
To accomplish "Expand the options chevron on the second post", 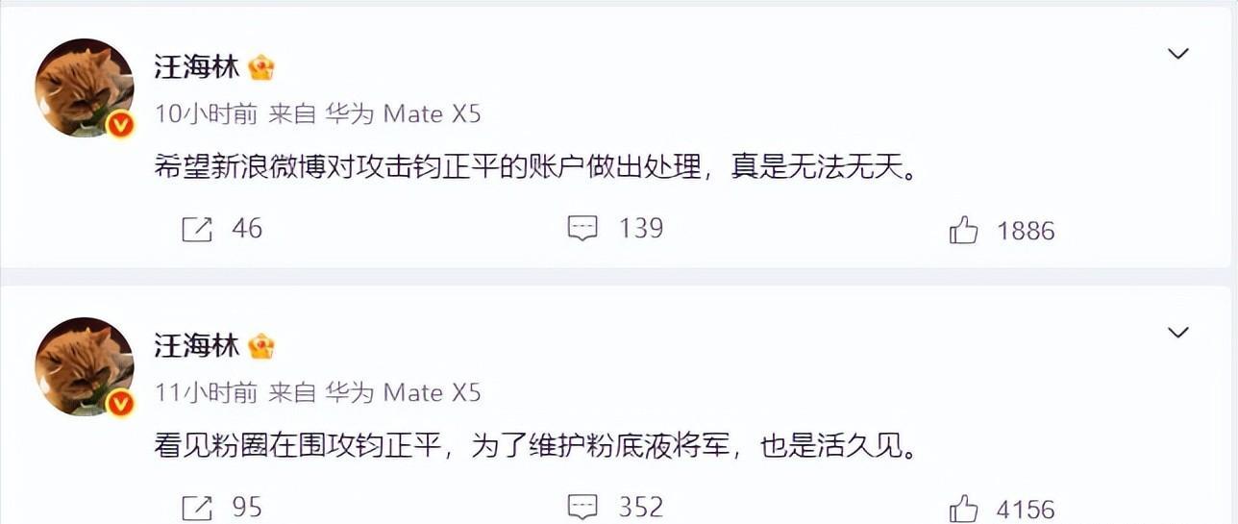I will [1178, 333].
